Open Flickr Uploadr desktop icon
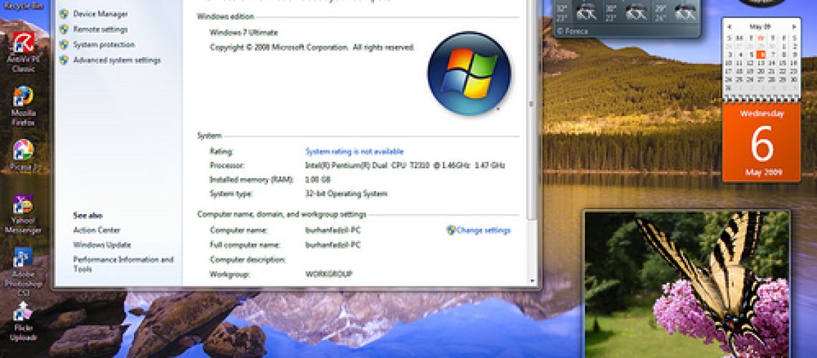Image resolution: width=817 pixels, height=358 pixels. (x=24, y=321)
